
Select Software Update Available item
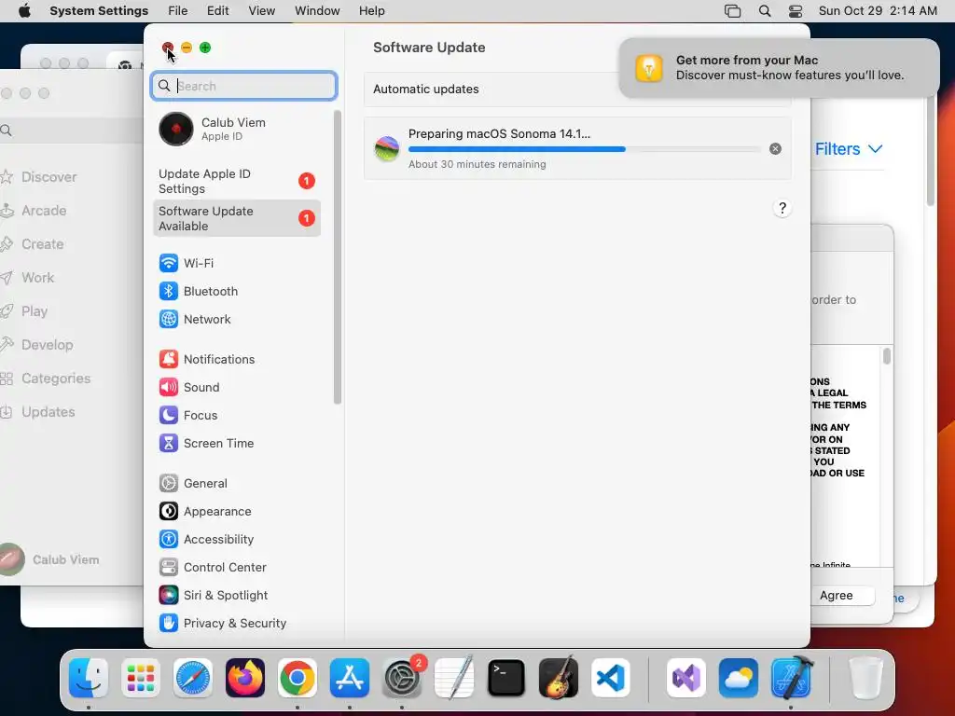click(238, 218)
